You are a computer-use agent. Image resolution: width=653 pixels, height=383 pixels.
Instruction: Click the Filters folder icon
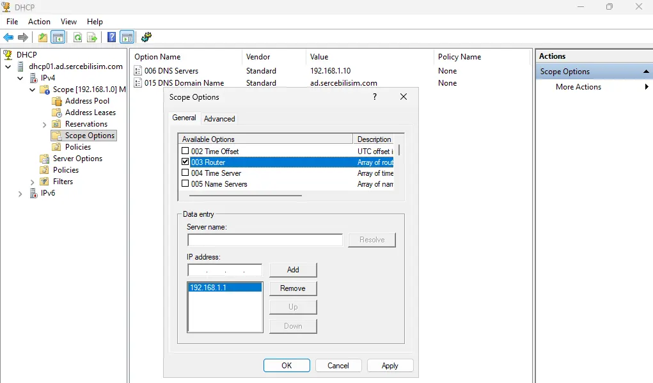click(x=45, y=182)
